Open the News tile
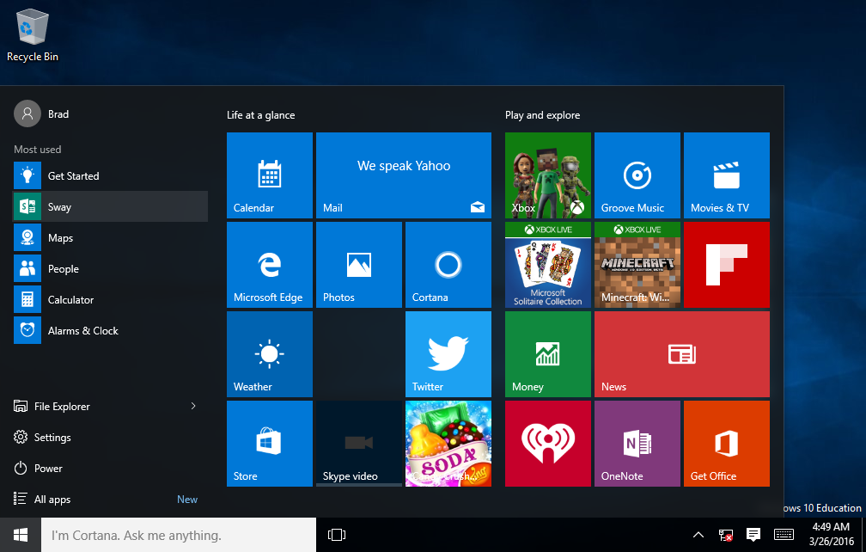This screenshot has width=866, height=552. [682, 354]
